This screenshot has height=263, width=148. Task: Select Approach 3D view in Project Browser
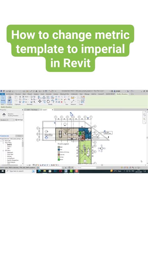coord(10,152)
